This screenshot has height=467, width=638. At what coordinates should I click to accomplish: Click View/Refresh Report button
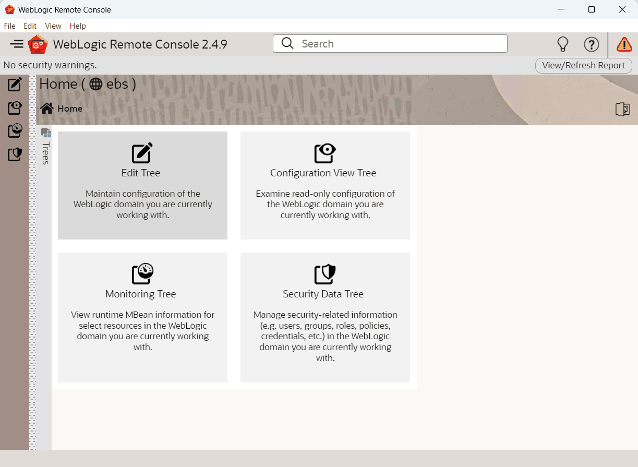pos(584,65)
